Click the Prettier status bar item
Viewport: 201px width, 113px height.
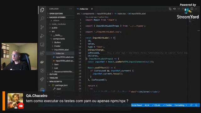167,105
